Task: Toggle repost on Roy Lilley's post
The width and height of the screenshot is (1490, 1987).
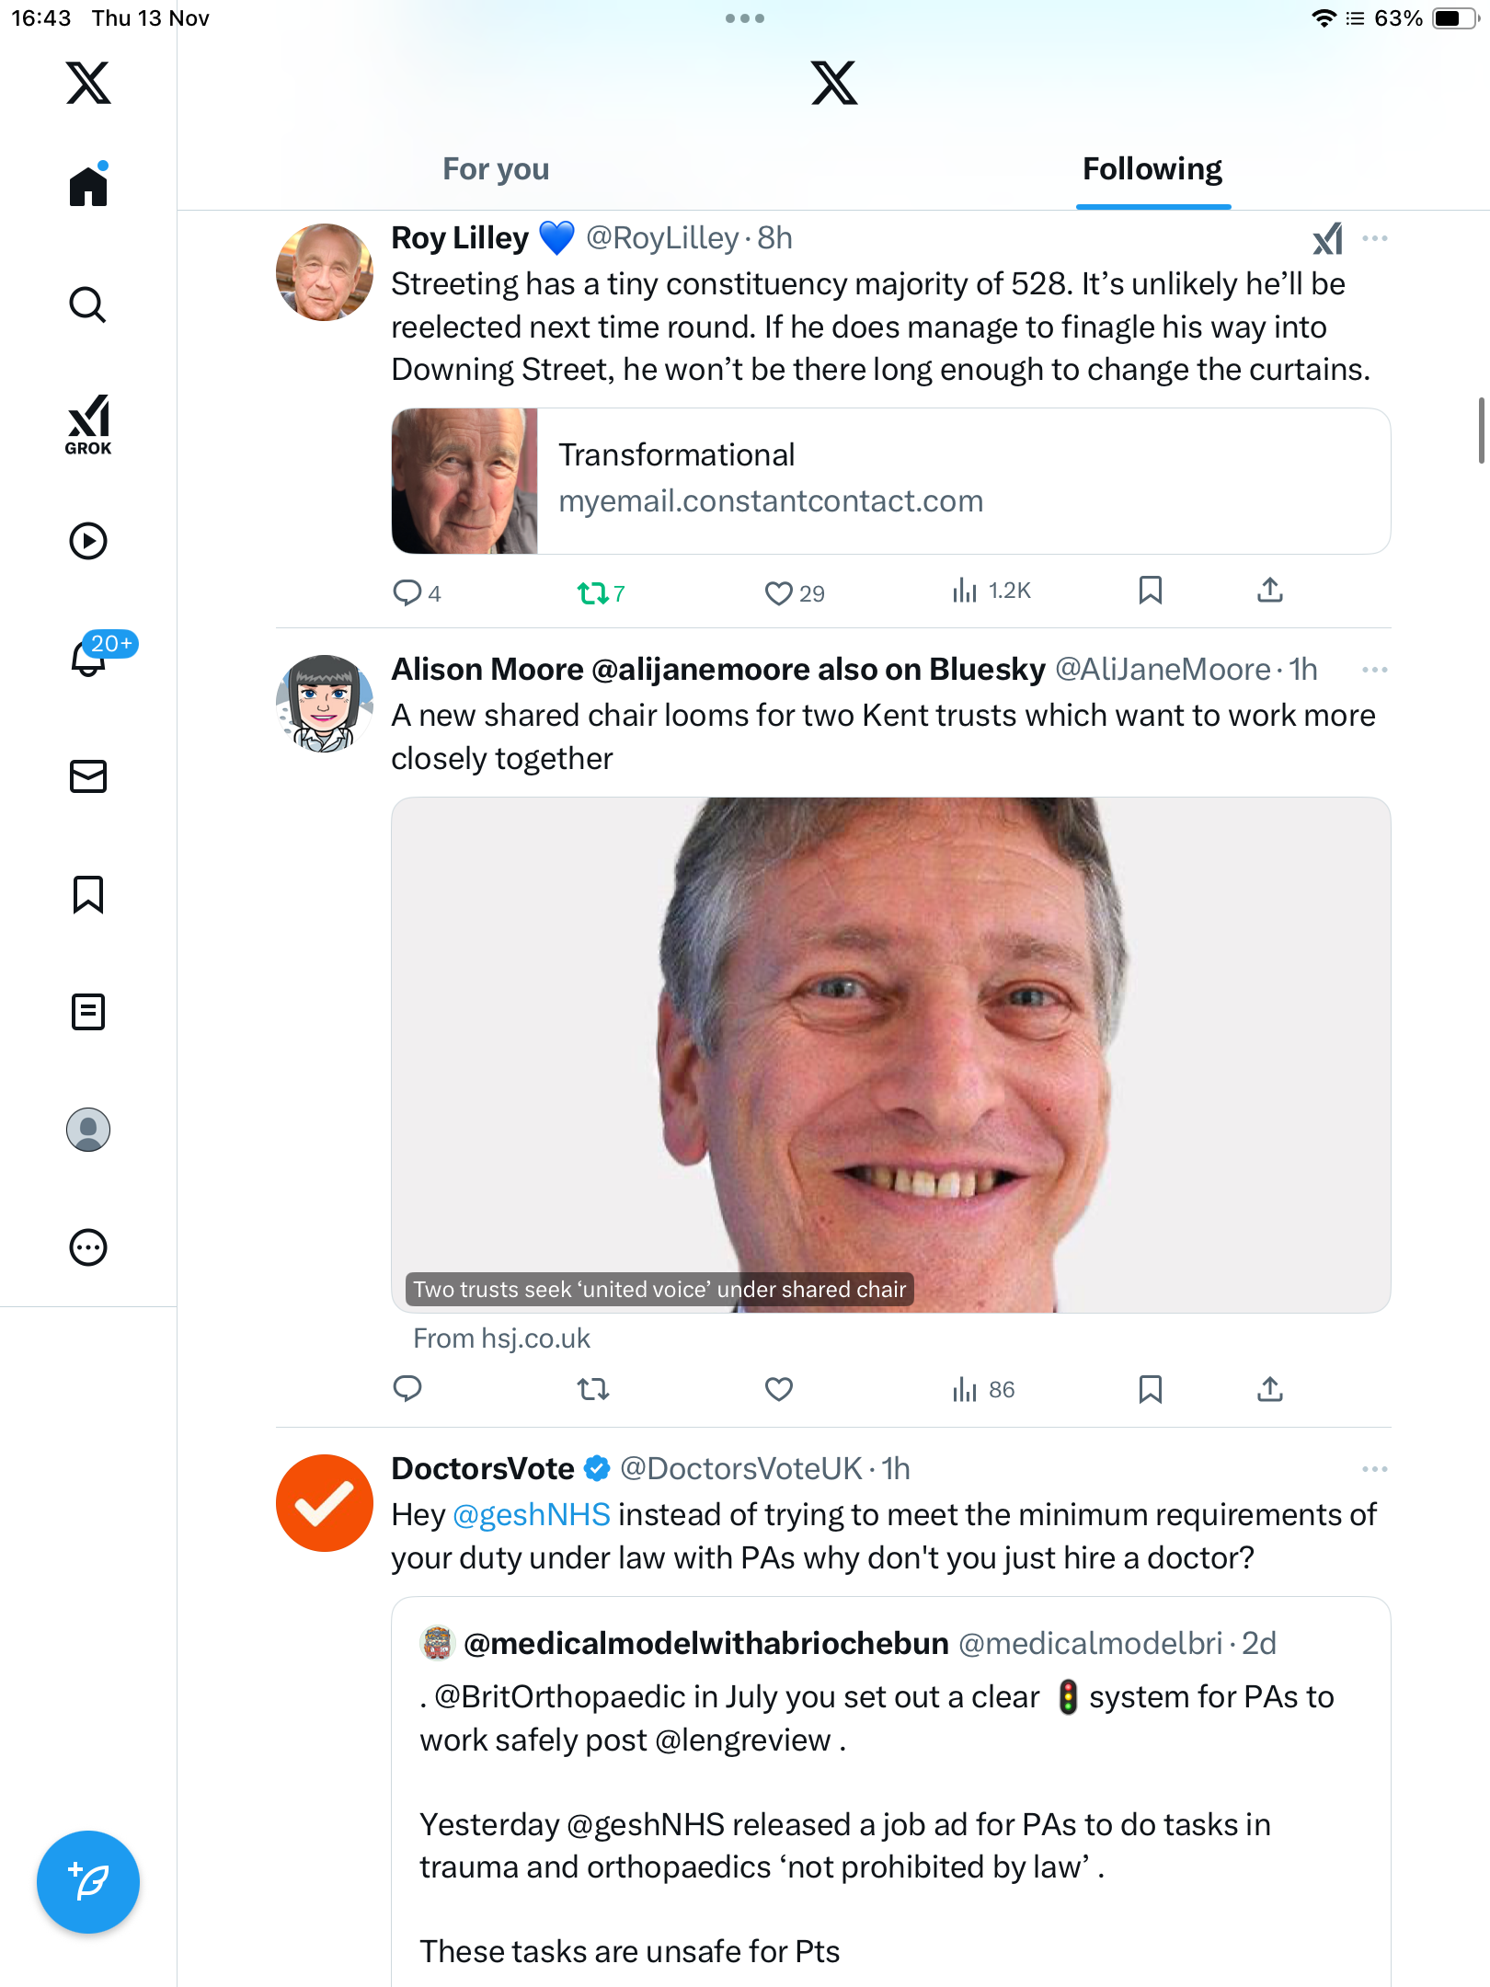Action: tap(593, 593)
